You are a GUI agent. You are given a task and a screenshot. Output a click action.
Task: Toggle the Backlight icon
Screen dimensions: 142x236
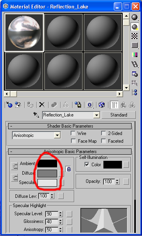(134, 27)
